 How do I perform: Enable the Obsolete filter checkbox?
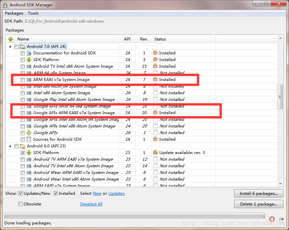click(x=20, y=204)
